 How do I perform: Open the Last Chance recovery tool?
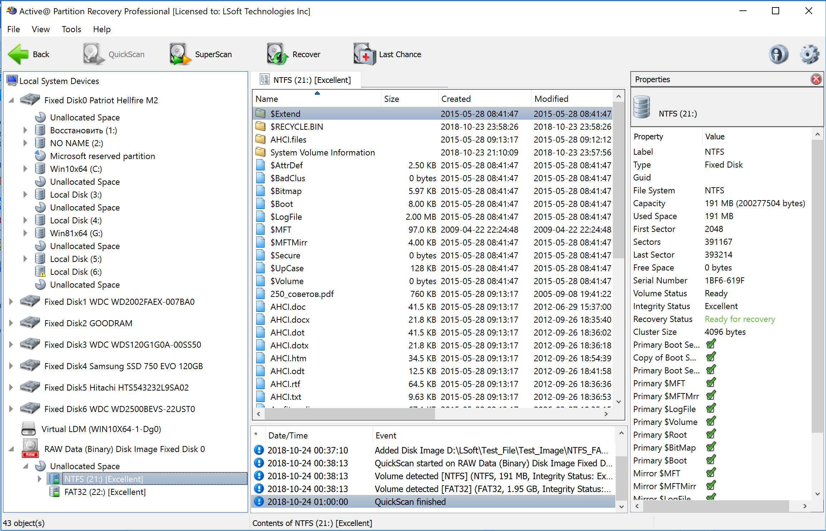click(365, 54)
